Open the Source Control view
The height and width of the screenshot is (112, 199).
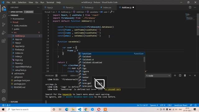(4, 25)
